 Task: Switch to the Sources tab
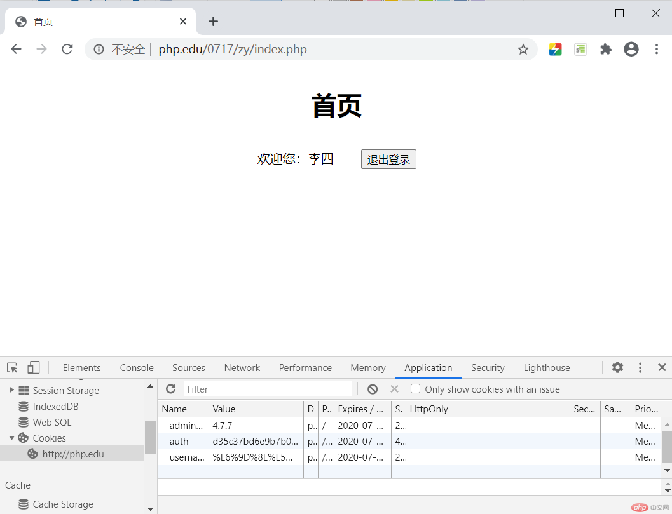point(189,368)
